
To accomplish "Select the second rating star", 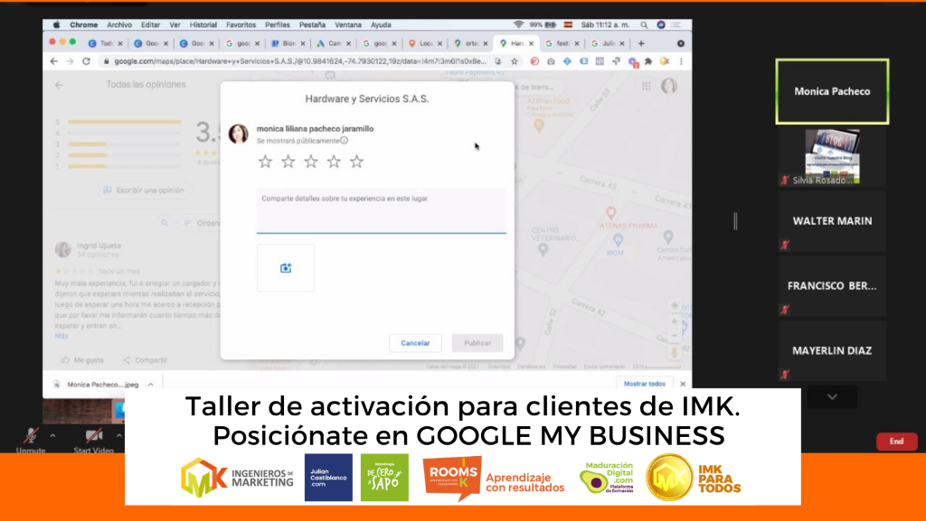I will [288, 162].
